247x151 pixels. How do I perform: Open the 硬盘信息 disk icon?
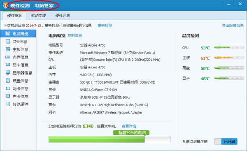click(x=8, y=81)
